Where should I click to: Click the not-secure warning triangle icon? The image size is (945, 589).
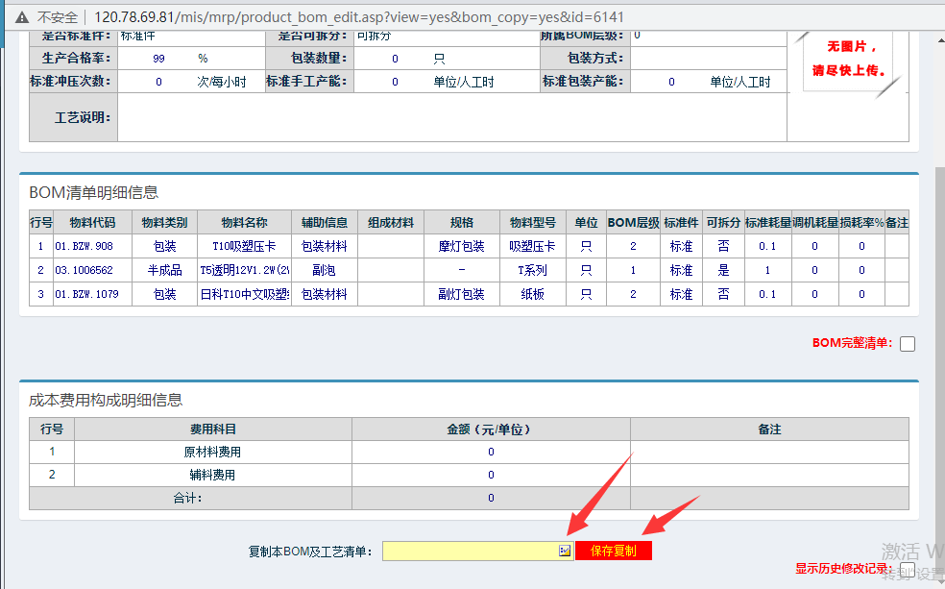click(x=21, y=17)
